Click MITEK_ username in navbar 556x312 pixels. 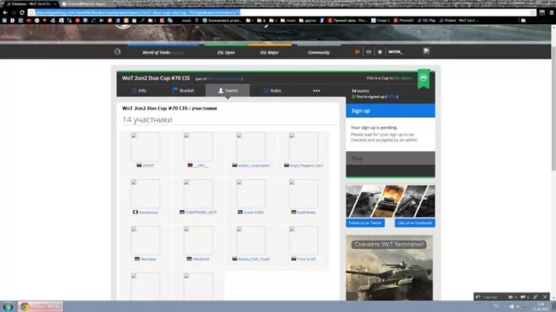click(x=395, y=52)
